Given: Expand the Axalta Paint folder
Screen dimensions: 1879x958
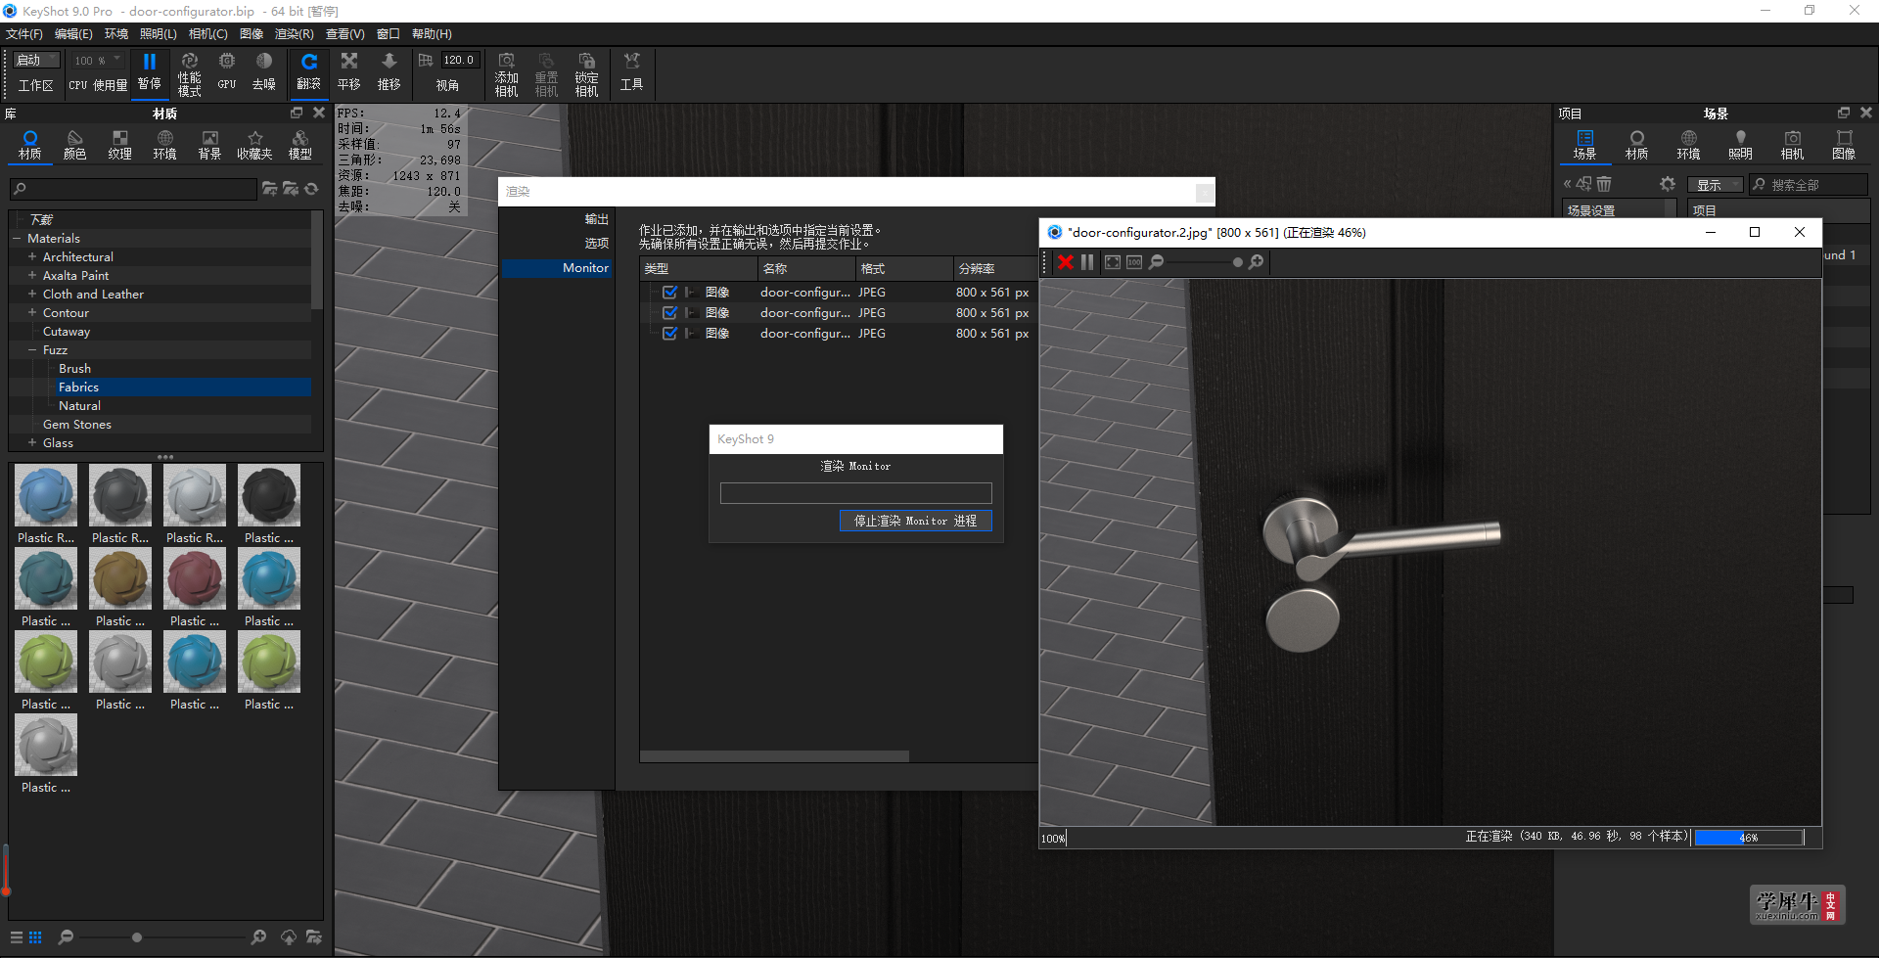Looking at the screenshot, I should 32,276.
